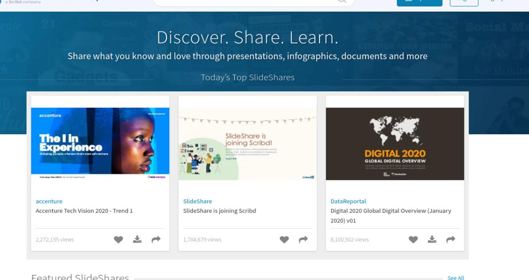This screenshot has height=280, width=529.
Task: Share the Accenture Tech Vision 2020 slideshow
Action: pos(156,240)
